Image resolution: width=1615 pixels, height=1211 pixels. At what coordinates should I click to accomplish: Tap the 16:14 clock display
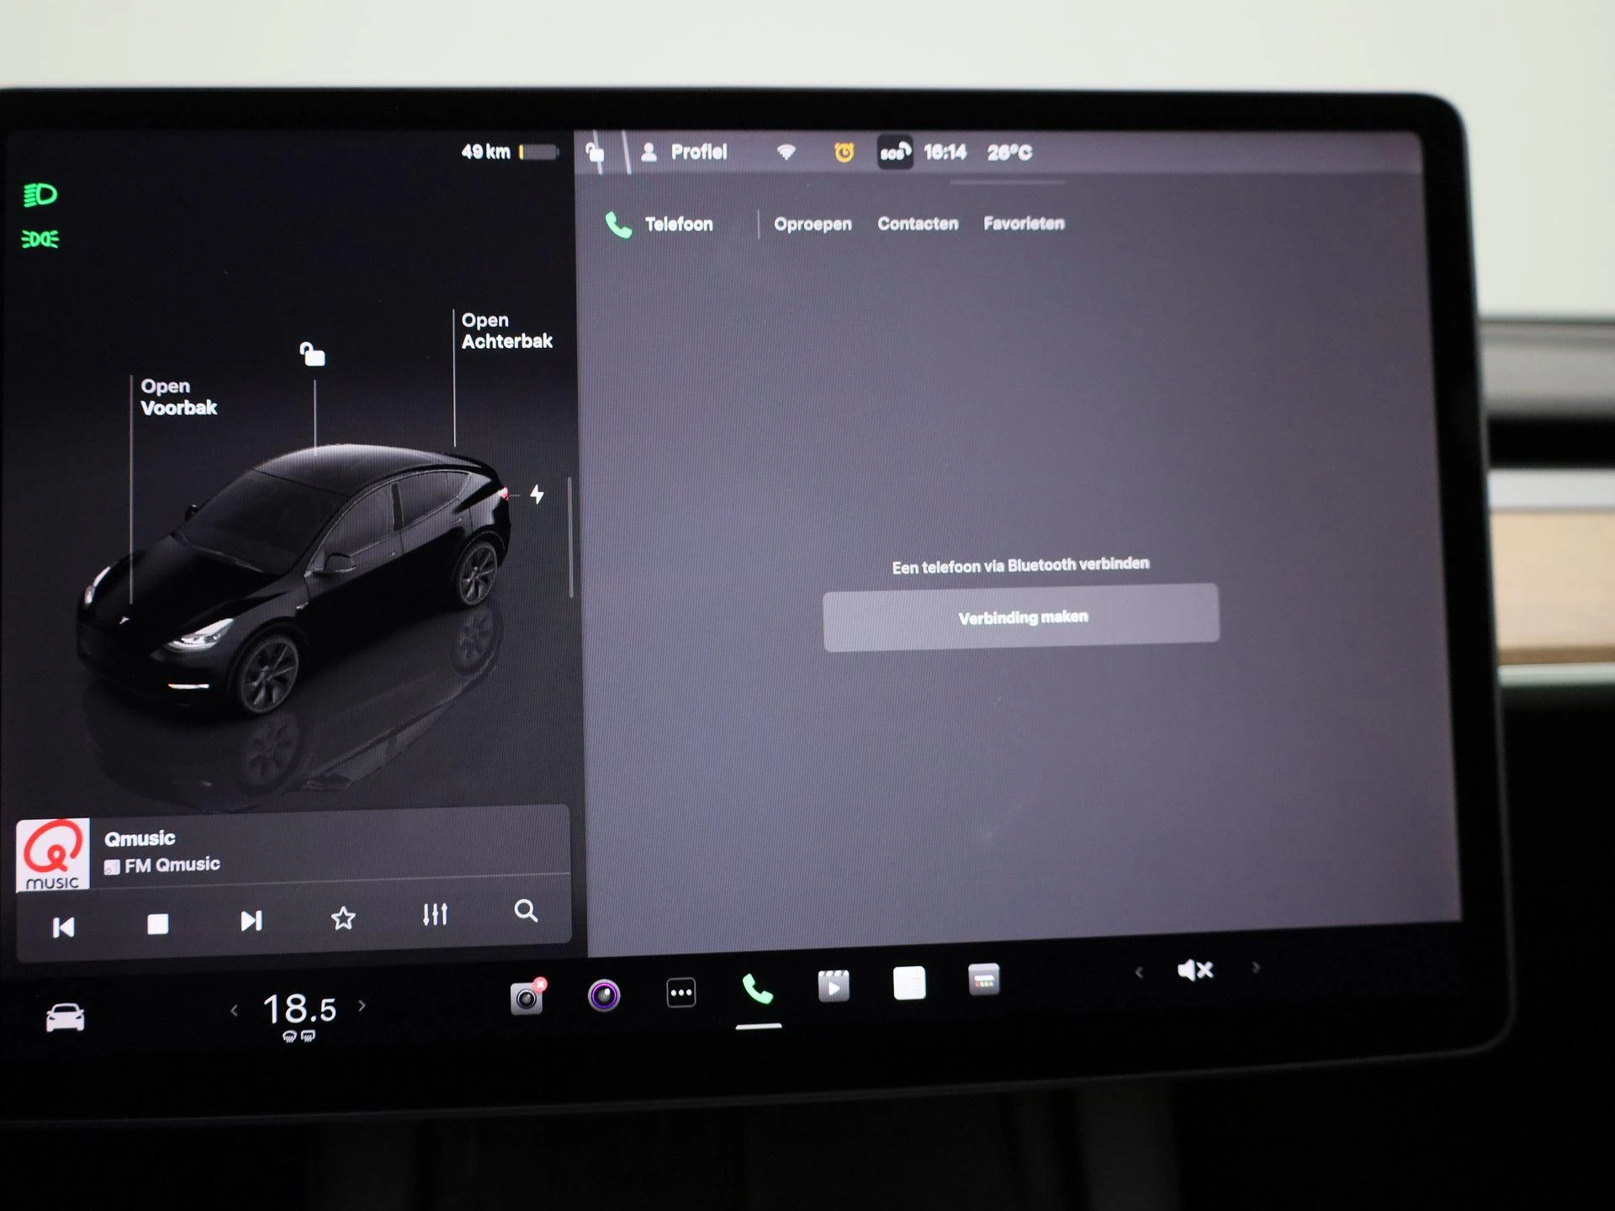[x=945, y=152]
